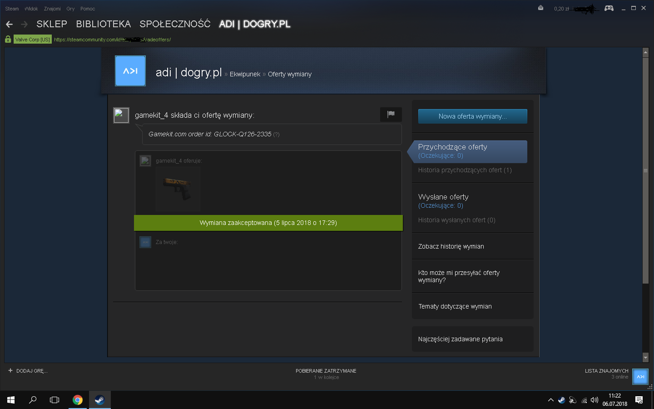The image size is (654, 409).
Task: Click the page scrollbar up arrow
Action: coord(646,53)
